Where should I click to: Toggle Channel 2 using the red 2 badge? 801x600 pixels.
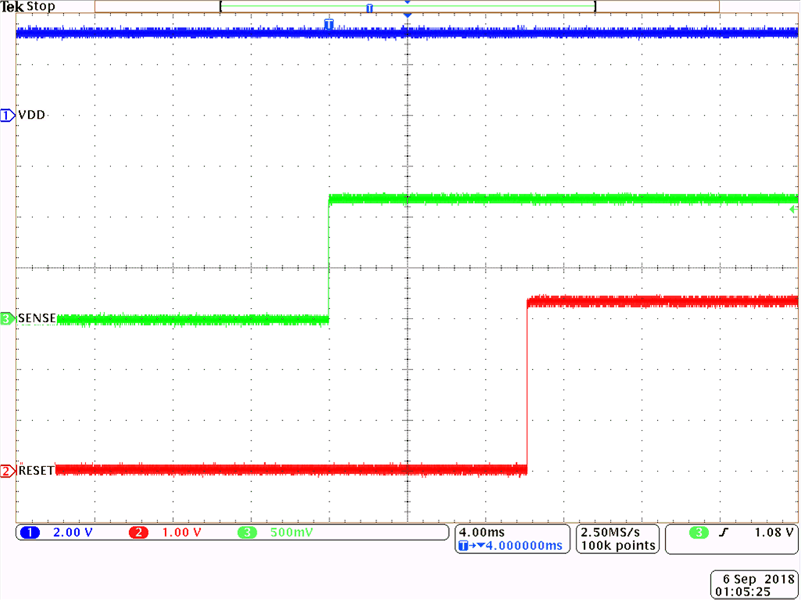139,532
